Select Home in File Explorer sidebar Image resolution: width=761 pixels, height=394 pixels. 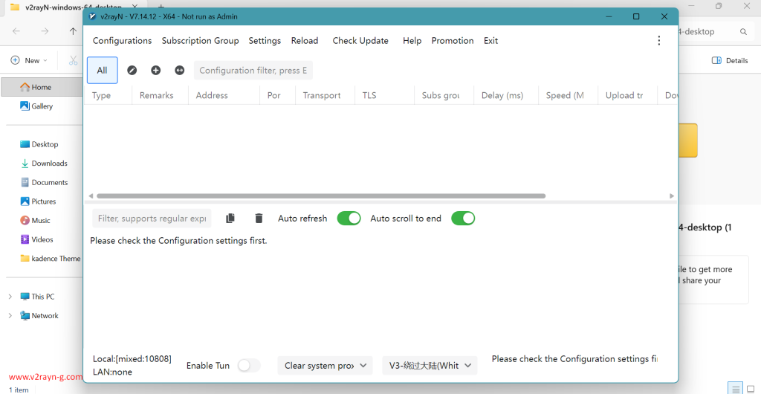[42, 87]
